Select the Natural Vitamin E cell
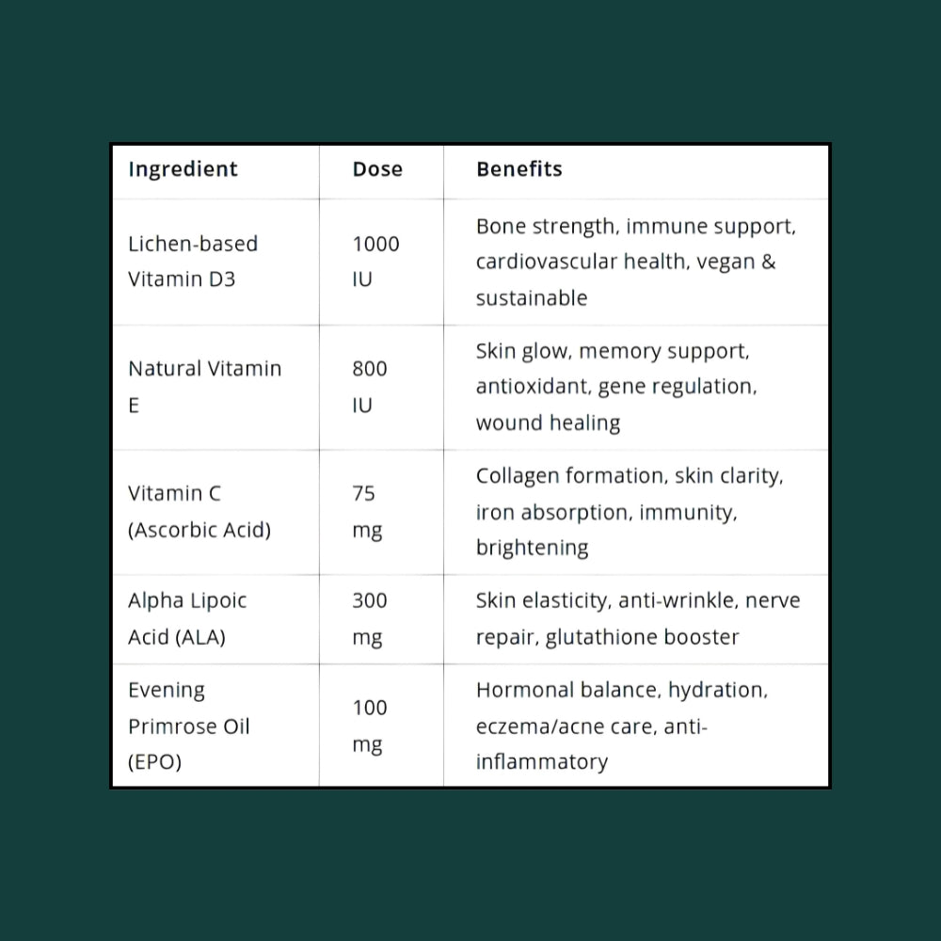This screenshot has height=941, width=941. point(204,387)
